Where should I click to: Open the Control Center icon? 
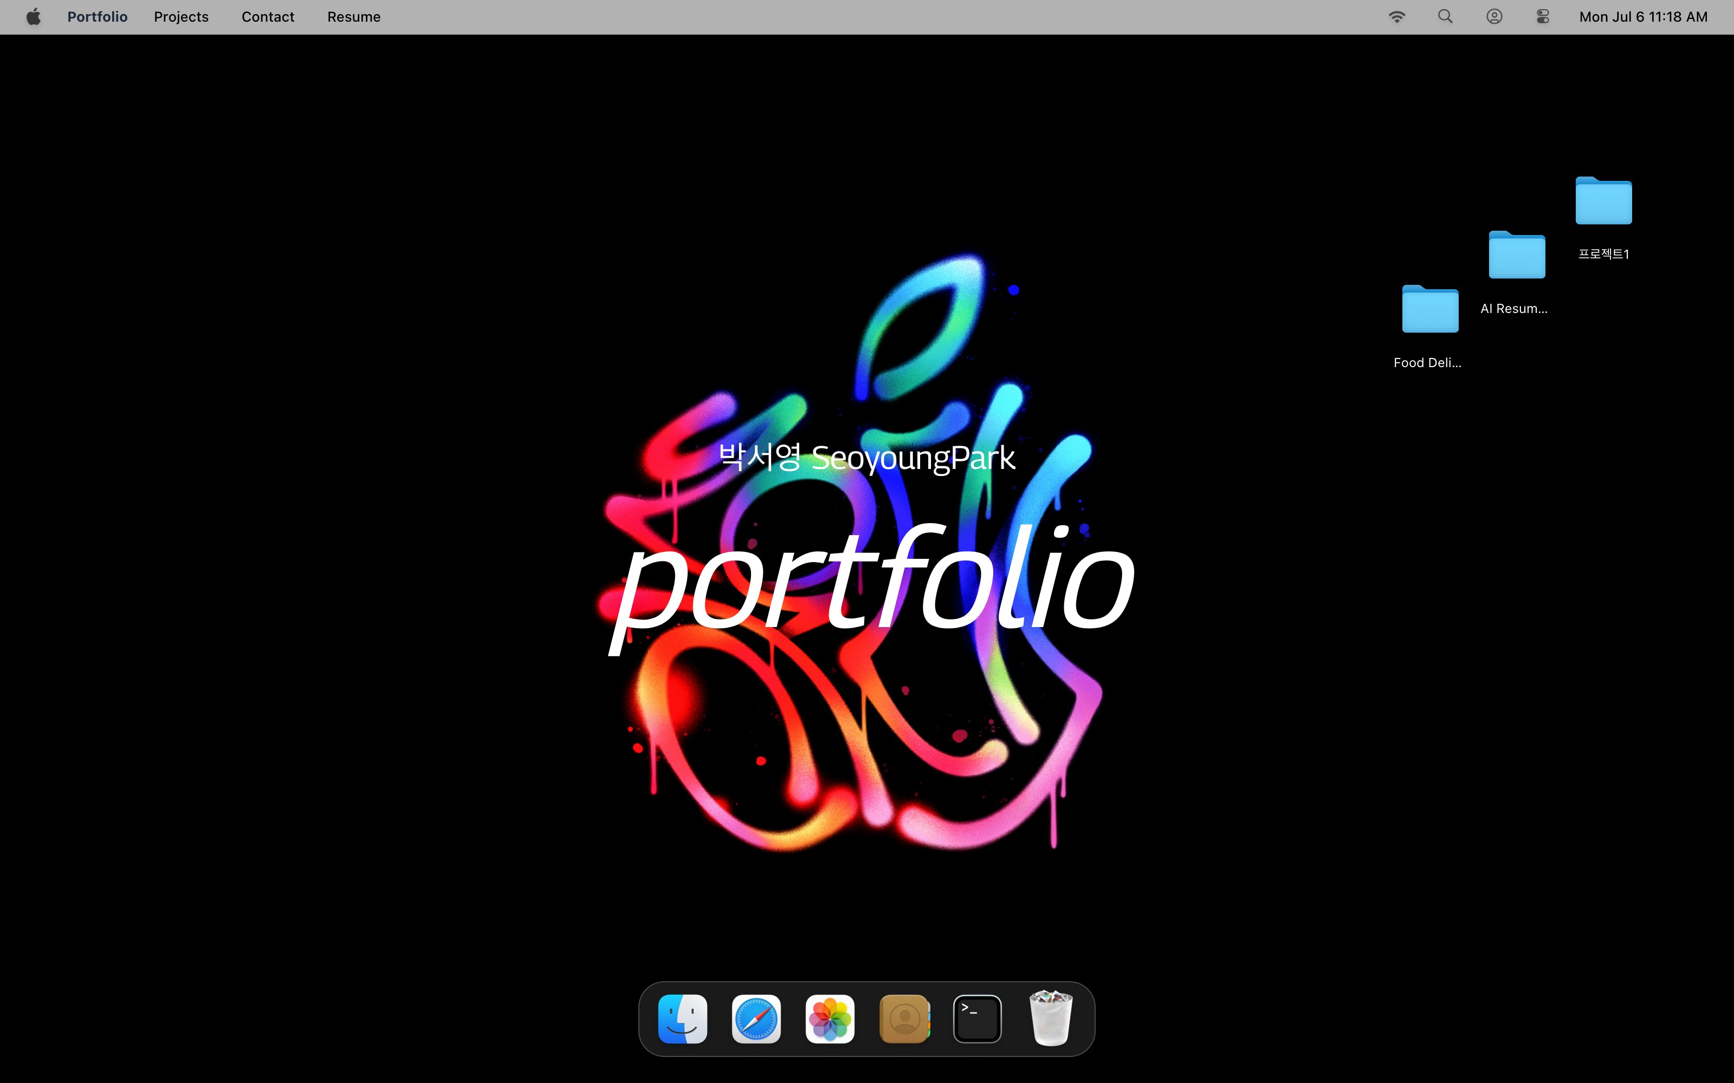tap(1543, 16)
